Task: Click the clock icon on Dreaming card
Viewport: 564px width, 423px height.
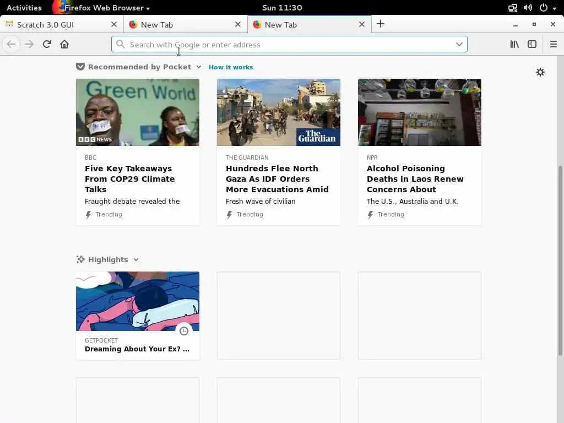Action: pyautogui.click(x=184, y=331)
